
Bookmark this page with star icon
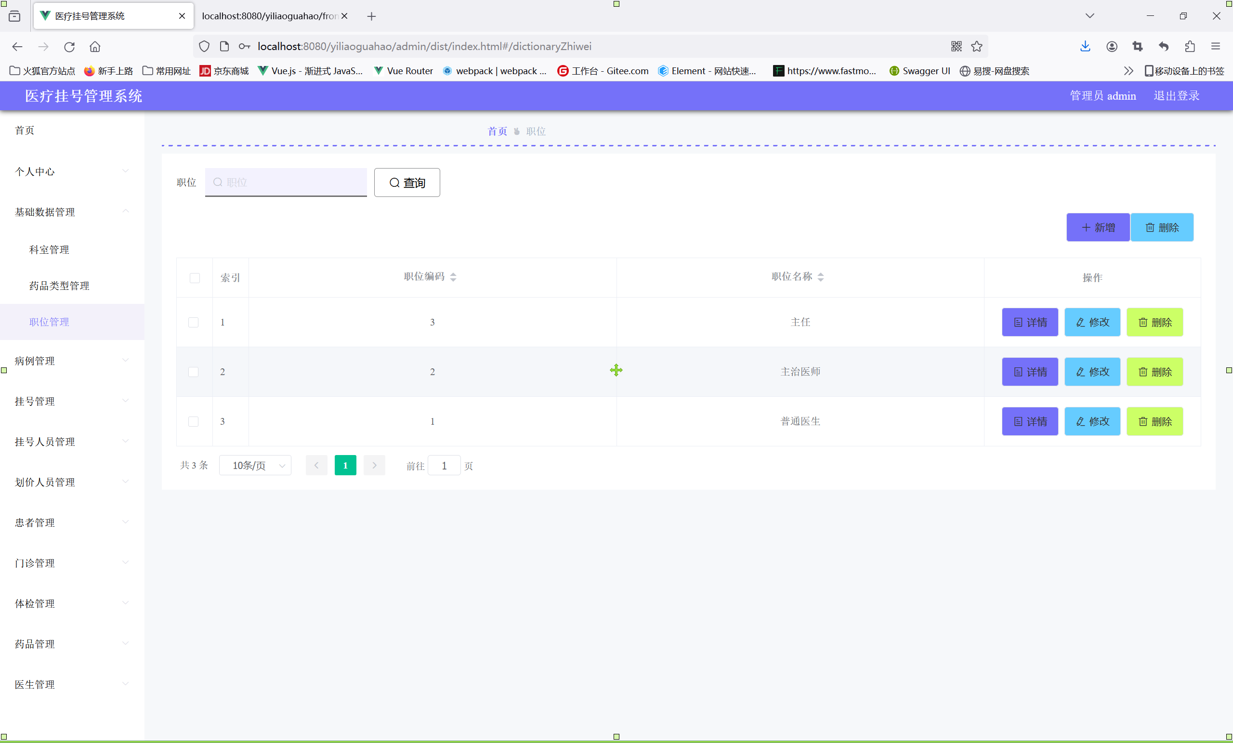click(x=976, y=47)
